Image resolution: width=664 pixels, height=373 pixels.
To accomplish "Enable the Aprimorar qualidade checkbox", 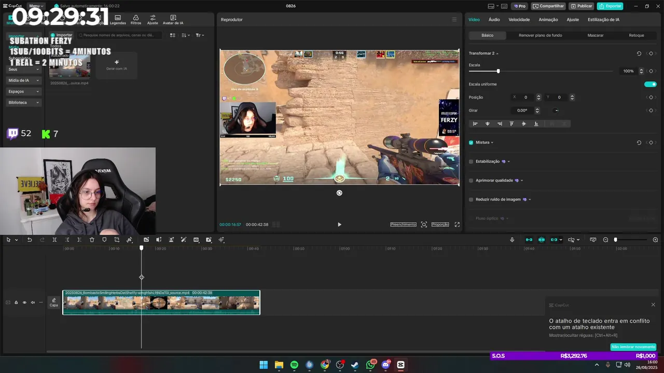I will (471, 181).
